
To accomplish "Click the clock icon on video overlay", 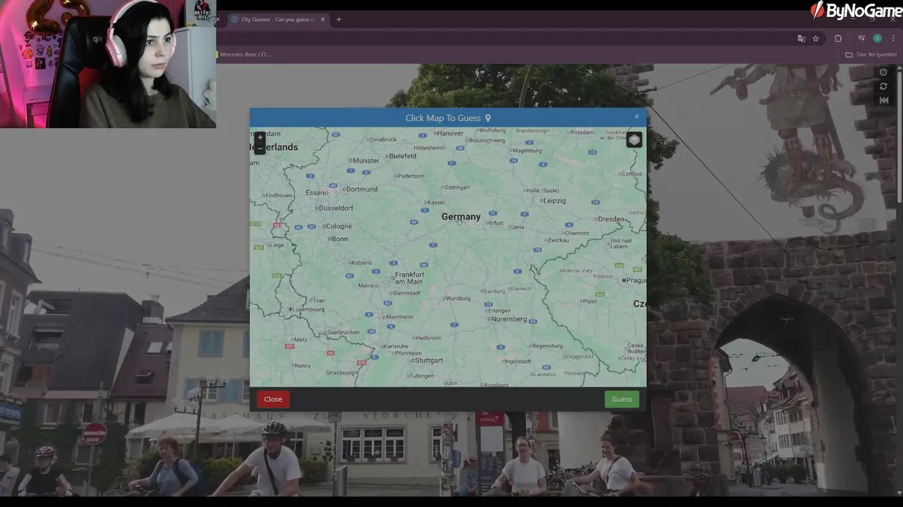I will point(883,72).
